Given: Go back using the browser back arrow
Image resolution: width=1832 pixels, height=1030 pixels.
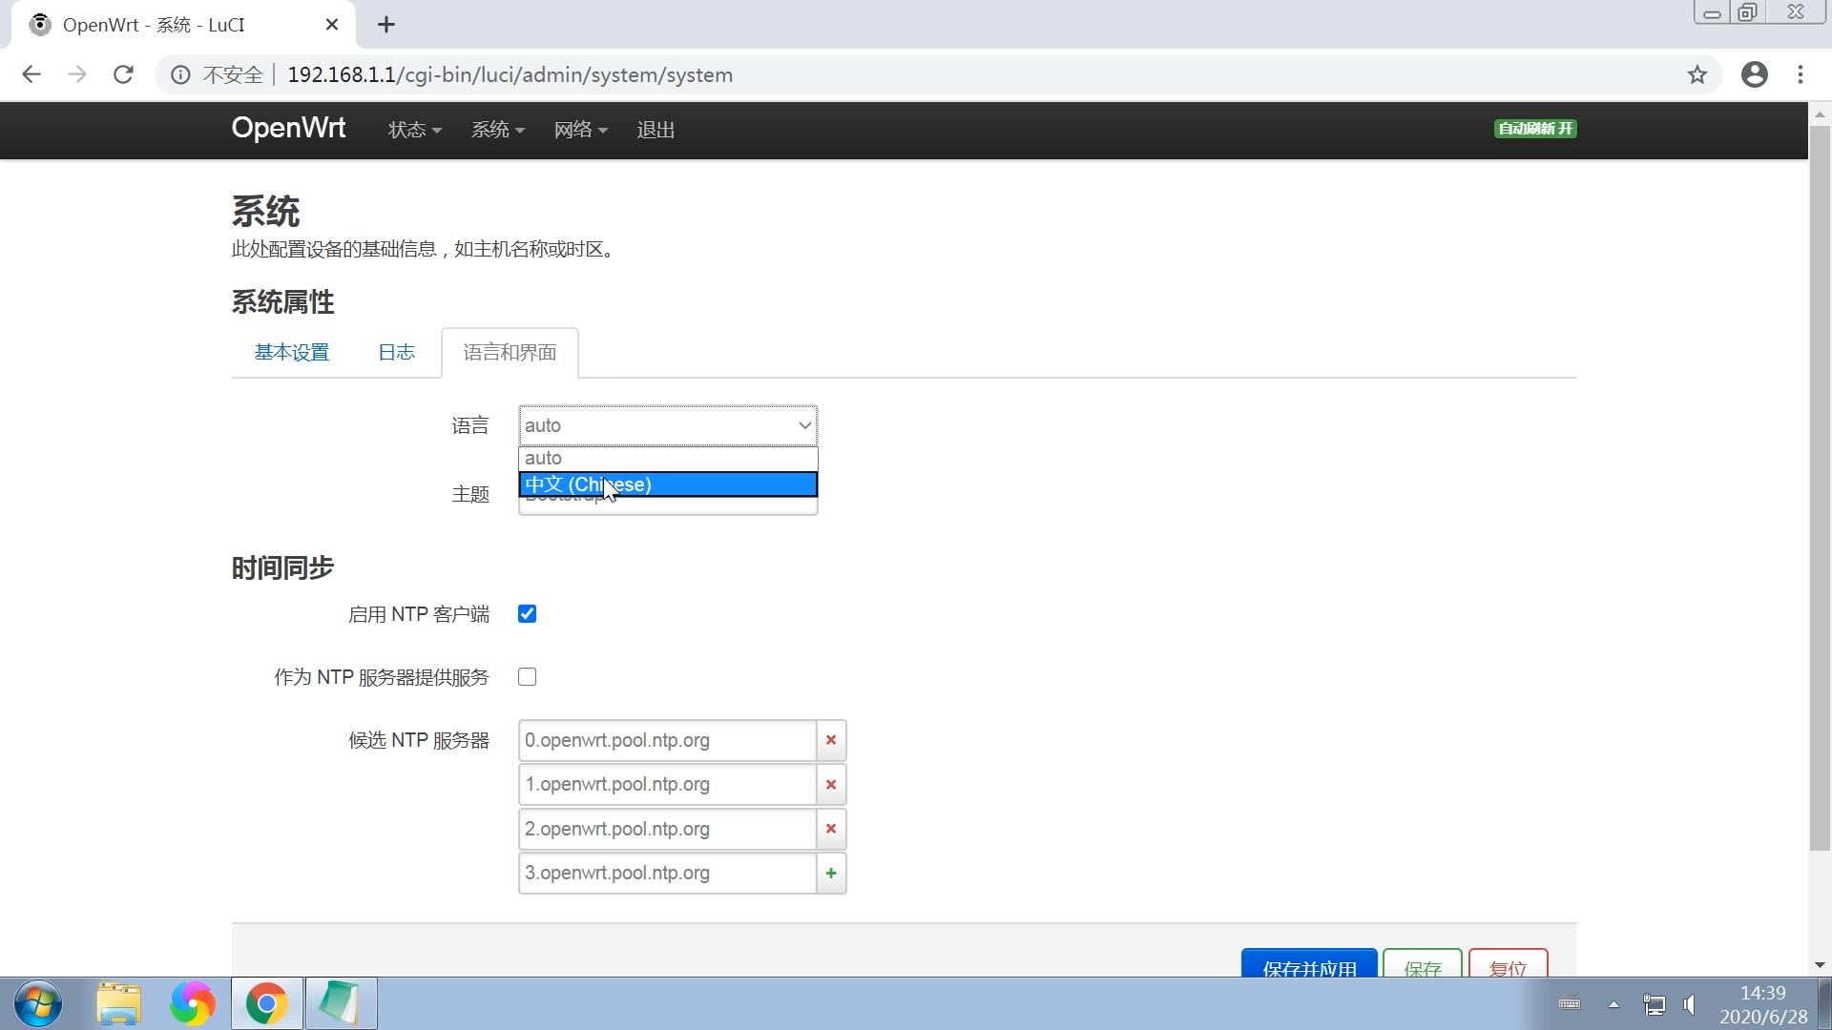Looking at the screenshot, I should [31, 74].
